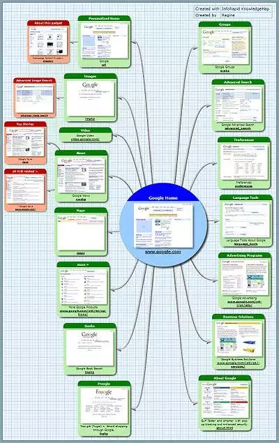
Task: Select the Personalized Home node thumbnail
Action: (x=104, y=40)
